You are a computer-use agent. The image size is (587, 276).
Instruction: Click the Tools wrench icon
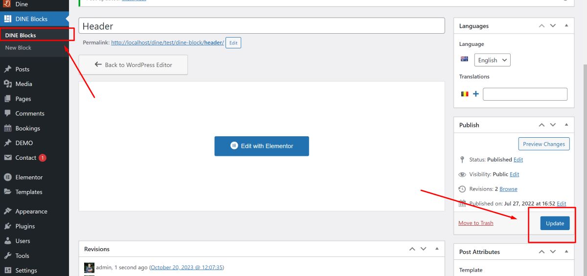7,255
